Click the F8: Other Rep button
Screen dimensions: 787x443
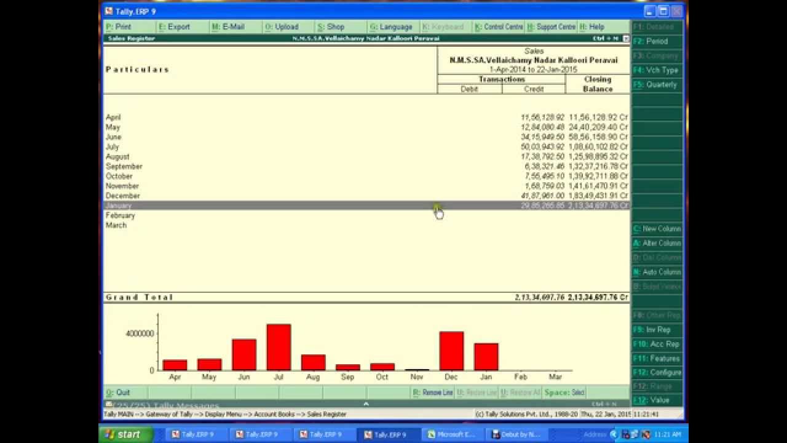(x=657, y=315)
